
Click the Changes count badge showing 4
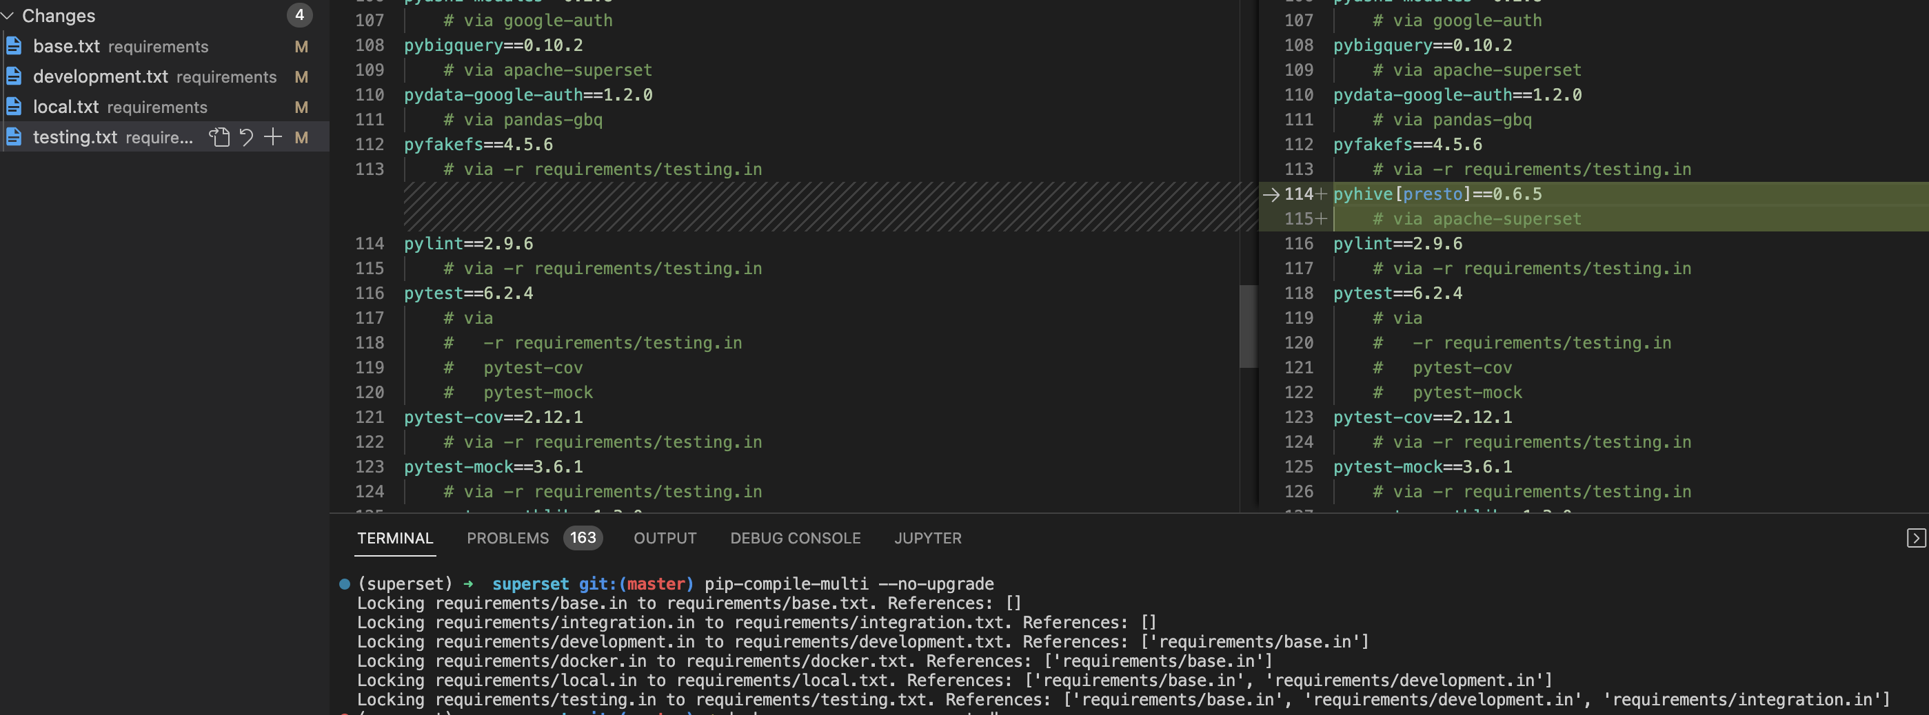(x=299, y=15)
